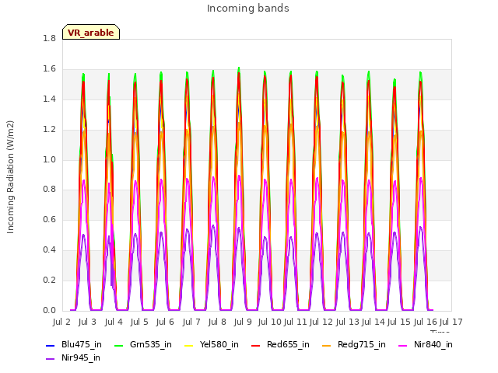
Task: Click the VR_arable annotation label
Action: click(x=91, y=32)
